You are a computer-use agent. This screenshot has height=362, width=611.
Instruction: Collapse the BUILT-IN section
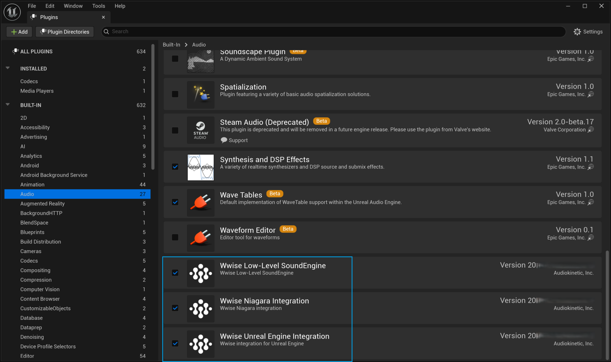(7, 104)
